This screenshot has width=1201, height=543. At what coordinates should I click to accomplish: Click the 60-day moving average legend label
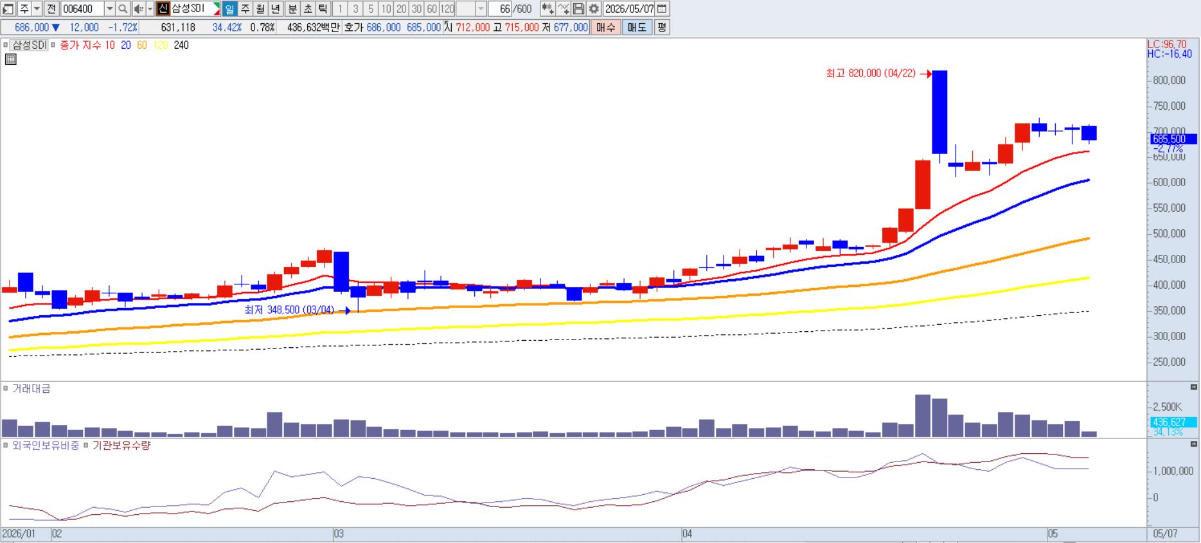pos(141,45)
